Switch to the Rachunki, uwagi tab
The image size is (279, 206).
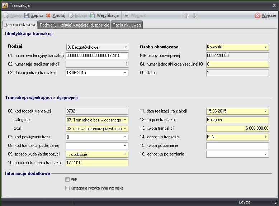click(127, 25)
